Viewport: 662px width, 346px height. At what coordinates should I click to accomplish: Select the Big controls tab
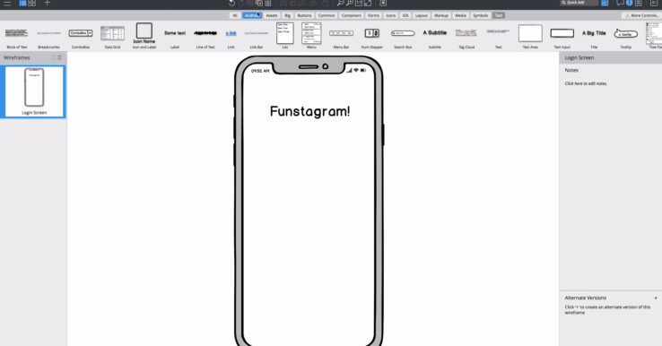(x=288, y=15)
